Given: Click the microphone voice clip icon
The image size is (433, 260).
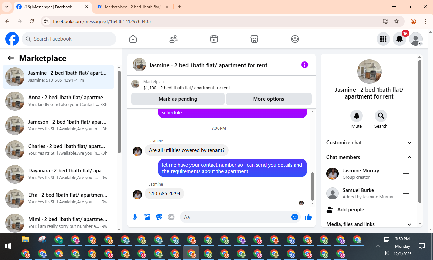Looking at the screenshot, I should click(135, 217).
